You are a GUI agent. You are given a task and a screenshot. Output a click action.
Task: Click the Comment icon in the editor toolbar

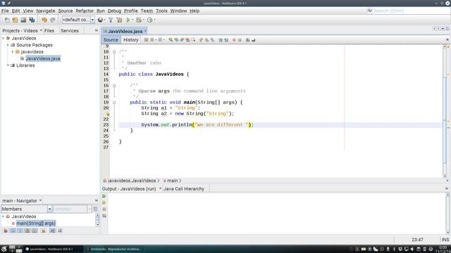click(247, 40)
